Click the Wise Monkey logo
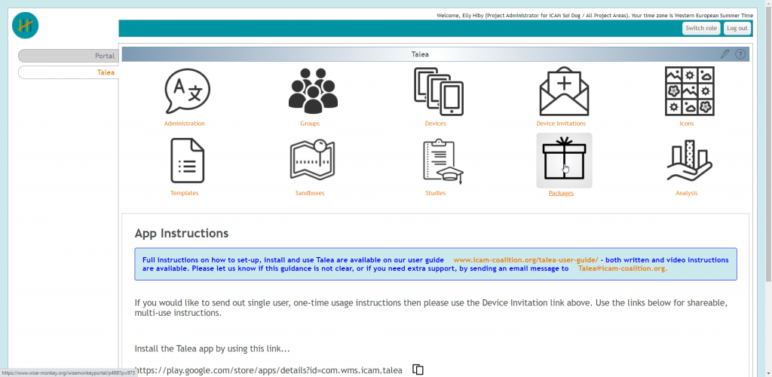This screenshot has width=772, height=377. tap(25, 26)
